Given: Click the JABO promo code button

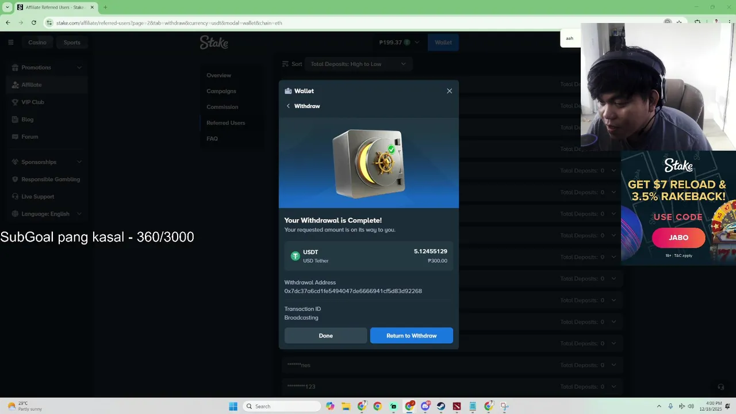Looking at the screenshot, I should (x=678, y=237).
